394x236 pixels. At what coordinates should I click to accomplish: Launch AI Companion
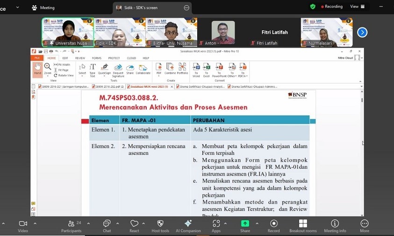tap(188, 226)
